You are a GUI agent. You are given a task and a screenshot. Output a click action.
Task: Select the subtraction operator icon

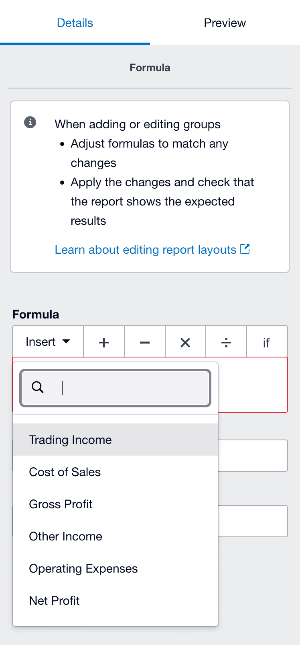[144, 342]
